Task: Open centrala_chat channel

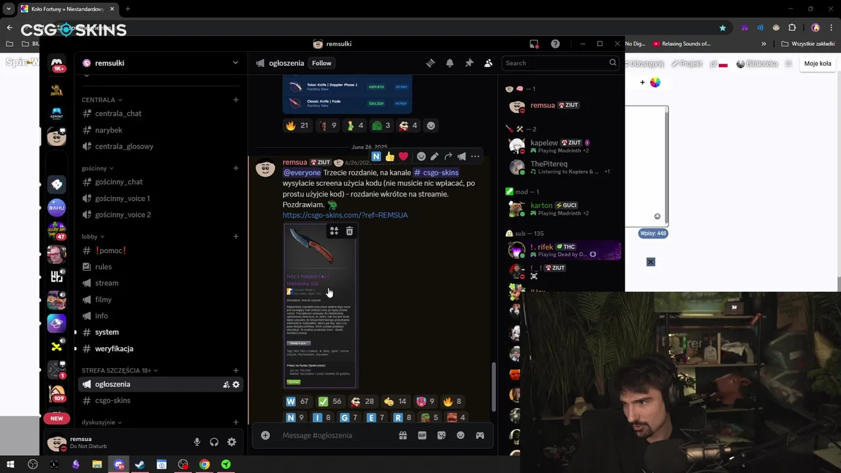Action: pyautogui.click(x=160, y=114)
